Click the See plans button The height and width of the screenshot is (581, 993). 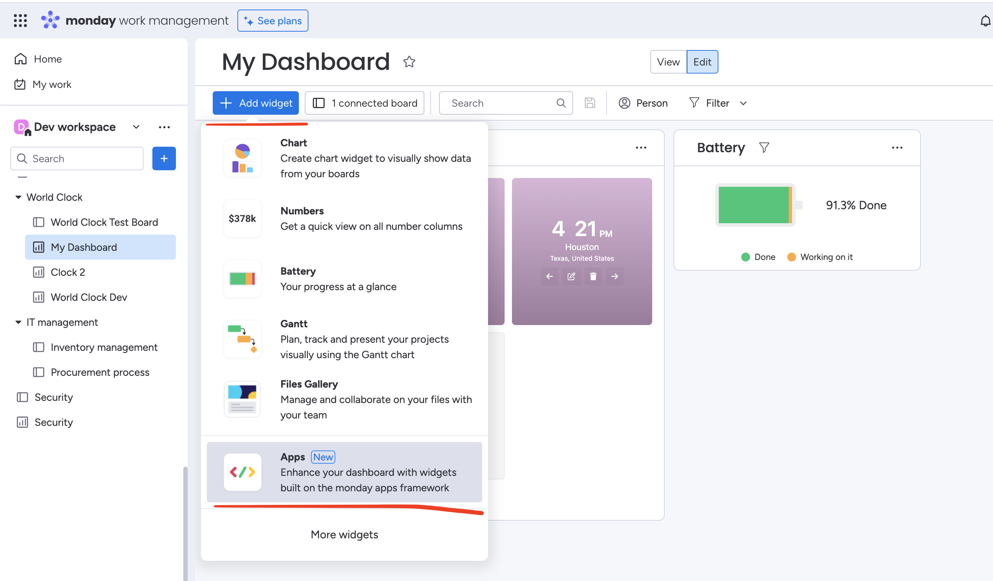point(273,21)
